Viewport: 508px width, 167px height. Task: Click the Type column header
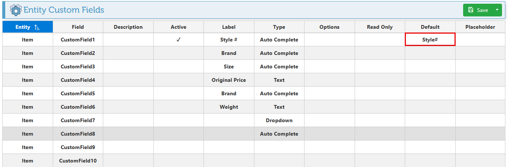279,27
